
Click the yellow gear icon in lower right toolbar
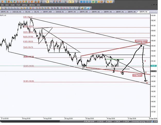(x=82, y=8)
